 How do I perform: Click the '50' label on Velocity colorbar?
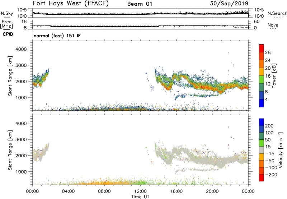(x=268, y=140)
